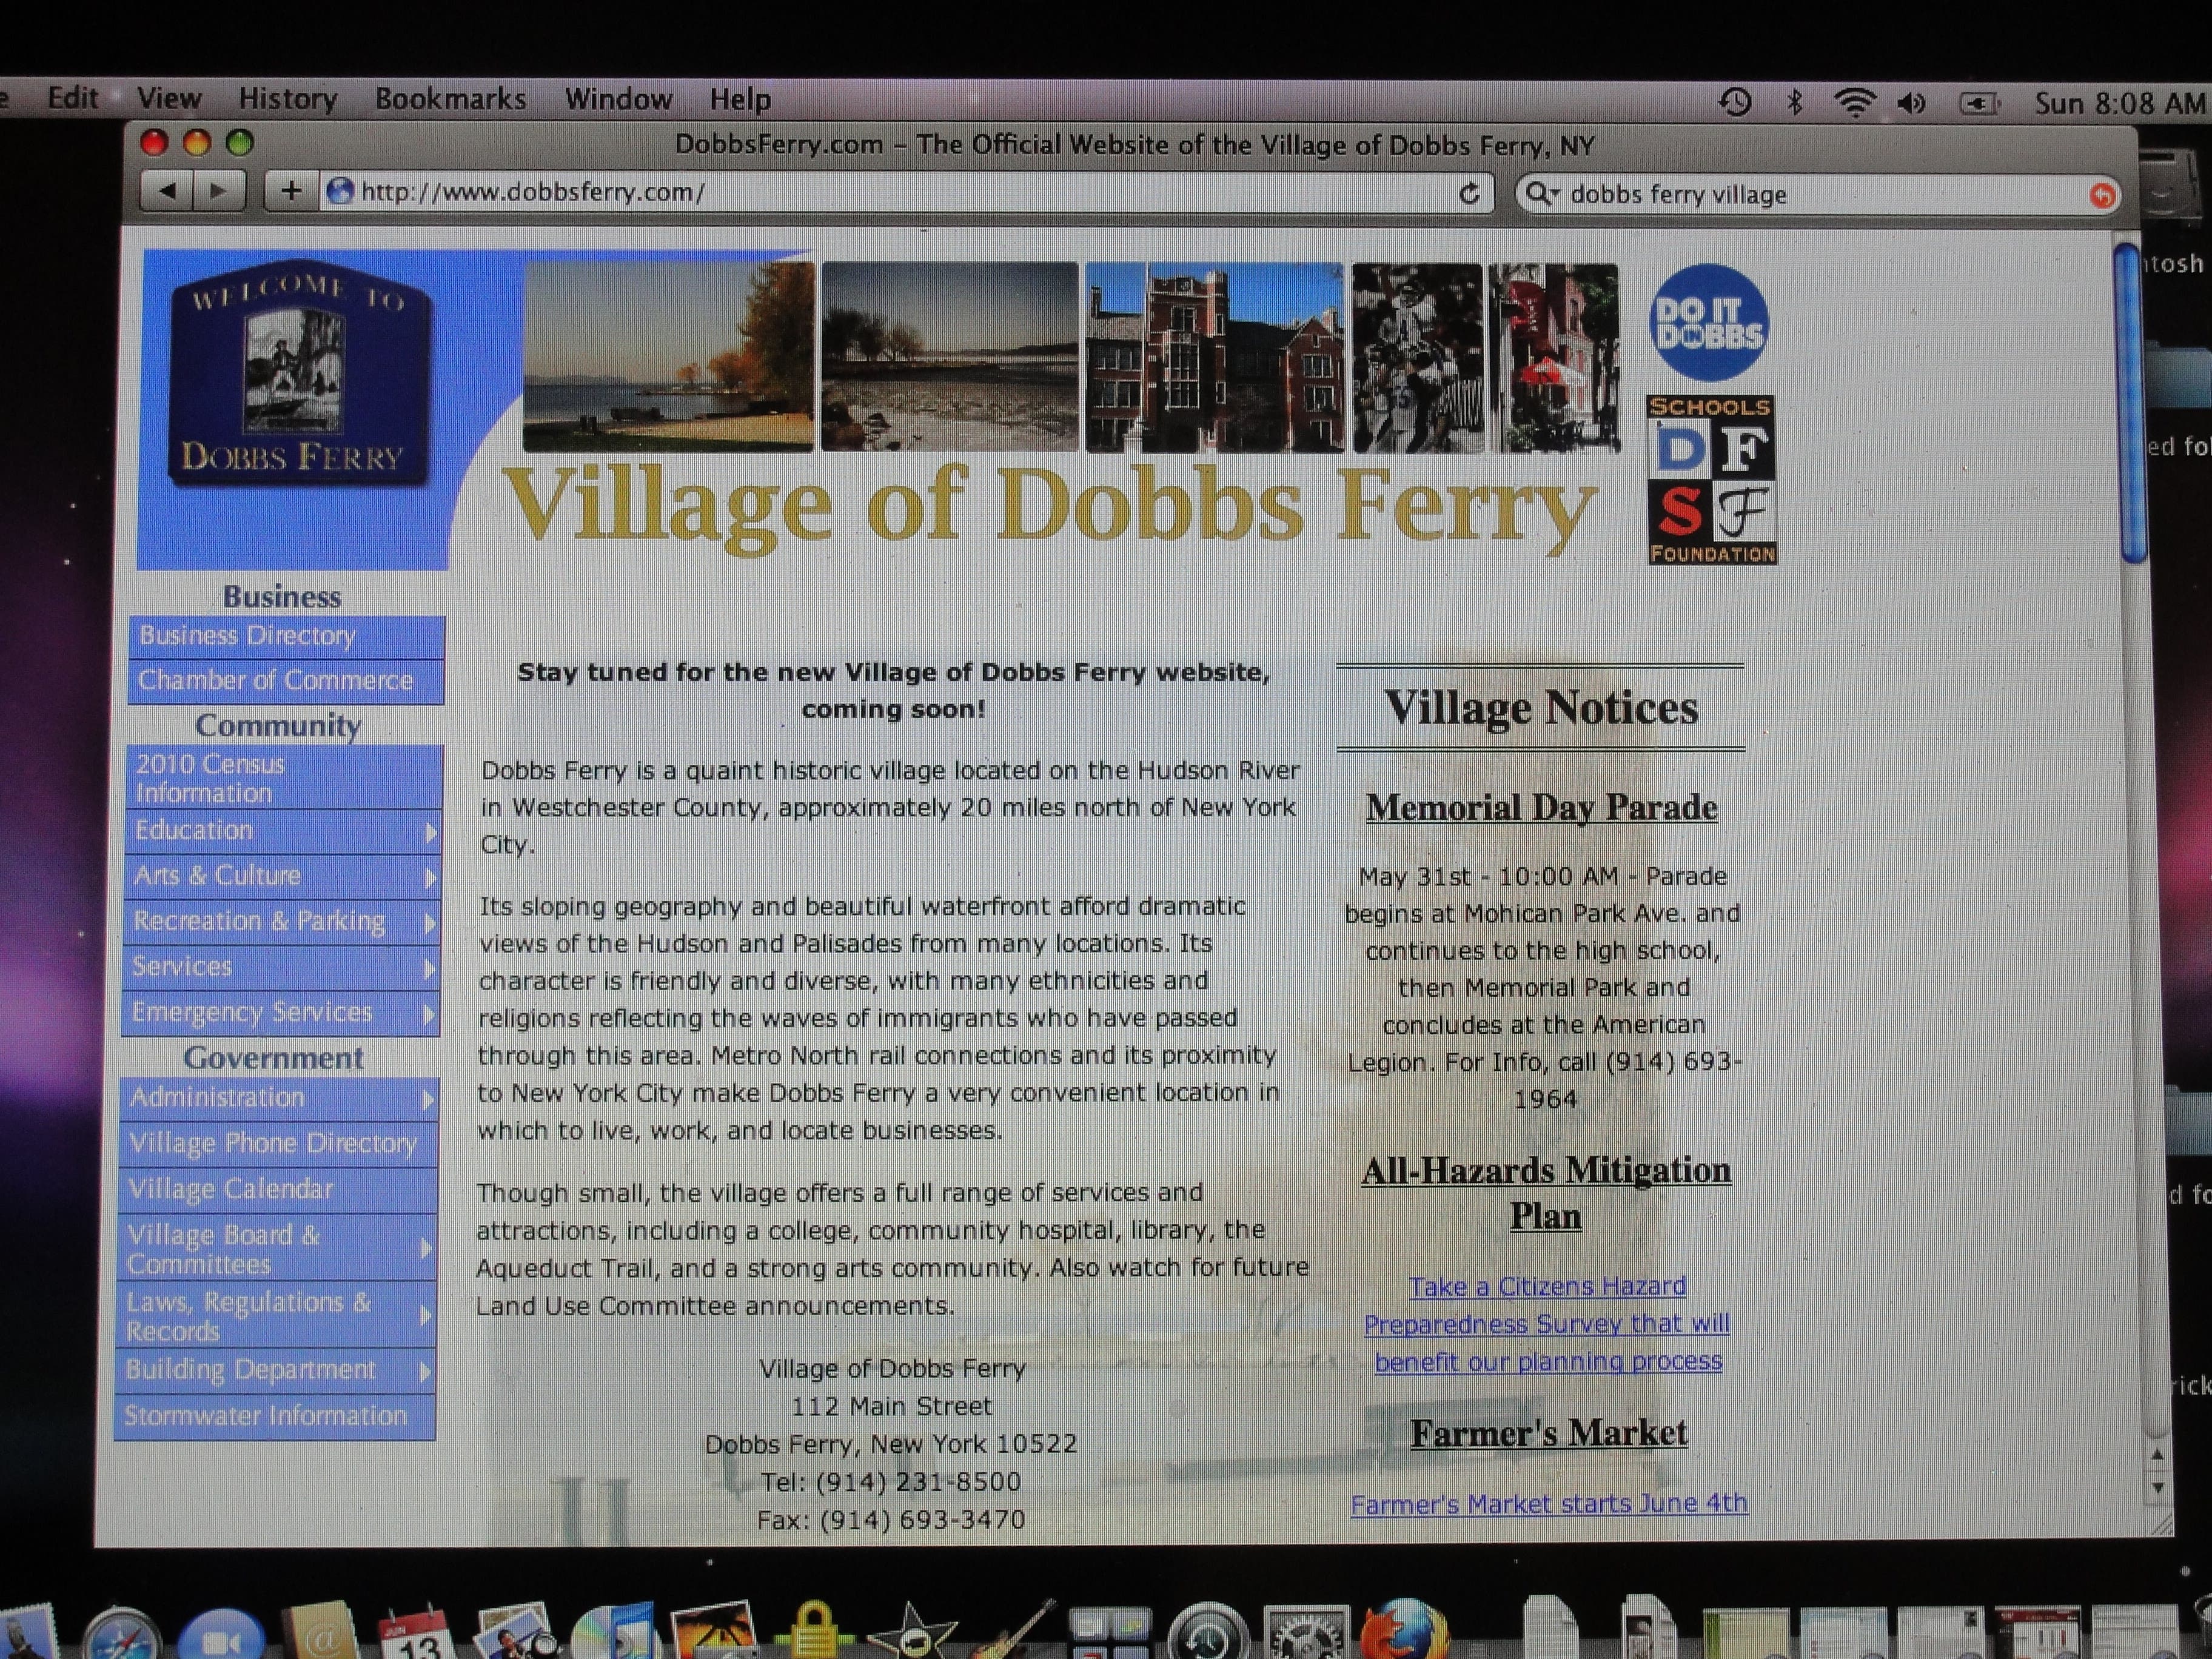This screenshot has height=1659, width=2212.
Task: Open the volume control in menu bar
Action: click(1911, 103)
